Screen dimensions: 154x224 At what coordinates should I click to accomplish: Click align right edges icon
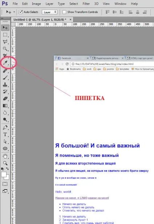145,12
